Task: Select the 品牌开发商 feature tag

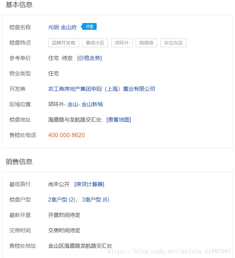Action: point(64,43)
